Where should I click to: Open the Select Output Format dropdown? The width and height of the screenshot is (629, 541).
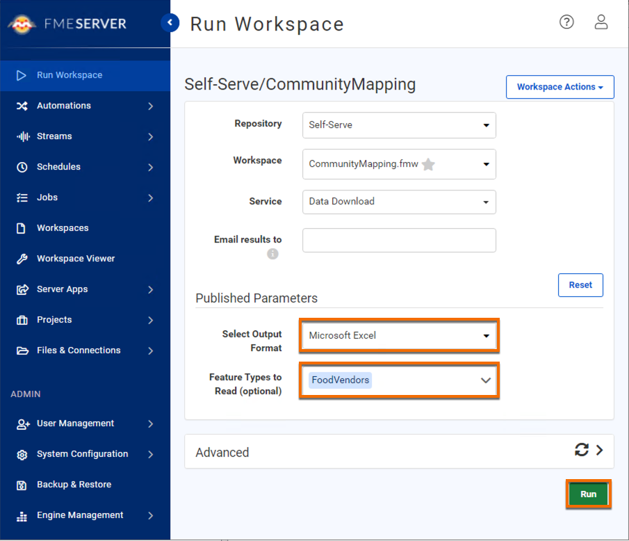click(399, 335)
